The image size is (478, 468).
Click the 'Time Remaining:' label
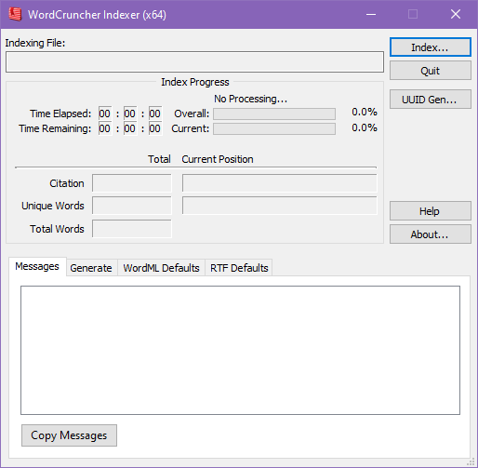pos(55,128)
